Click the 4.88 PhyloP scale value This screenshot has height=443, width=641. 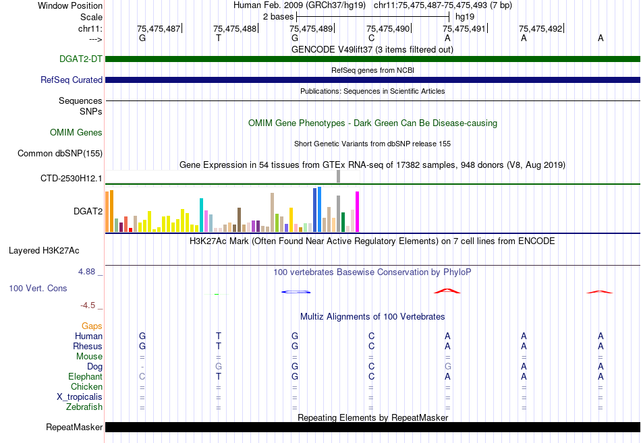pos(86,272)
